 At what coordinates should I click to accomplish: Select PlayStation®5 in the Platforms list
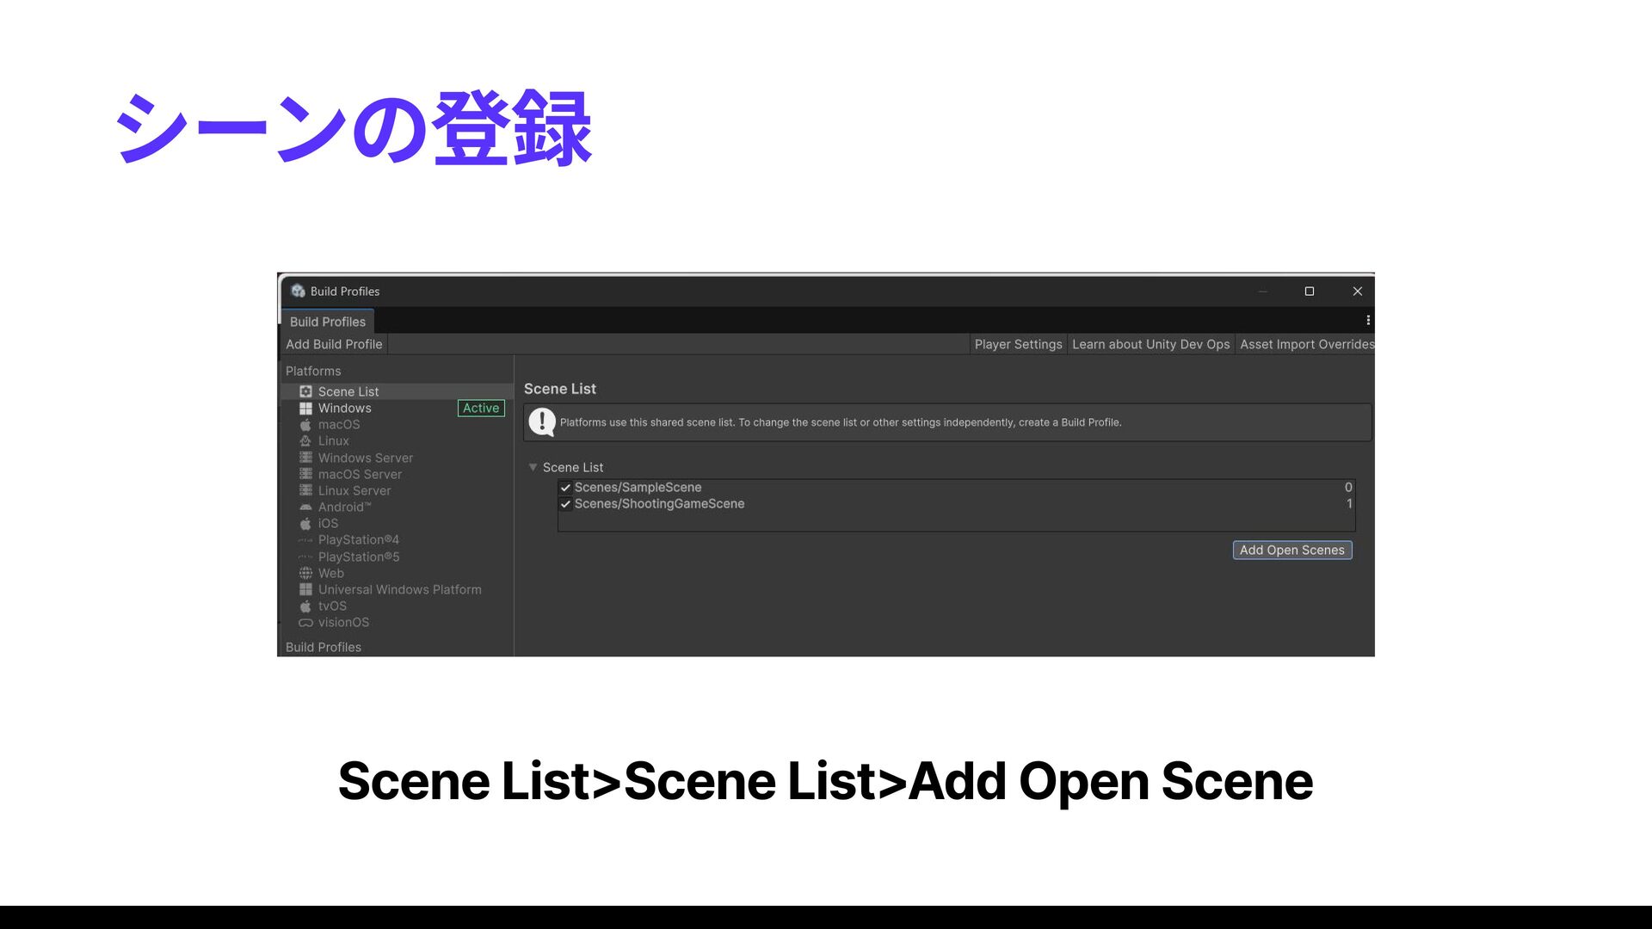tap(358, 557)
